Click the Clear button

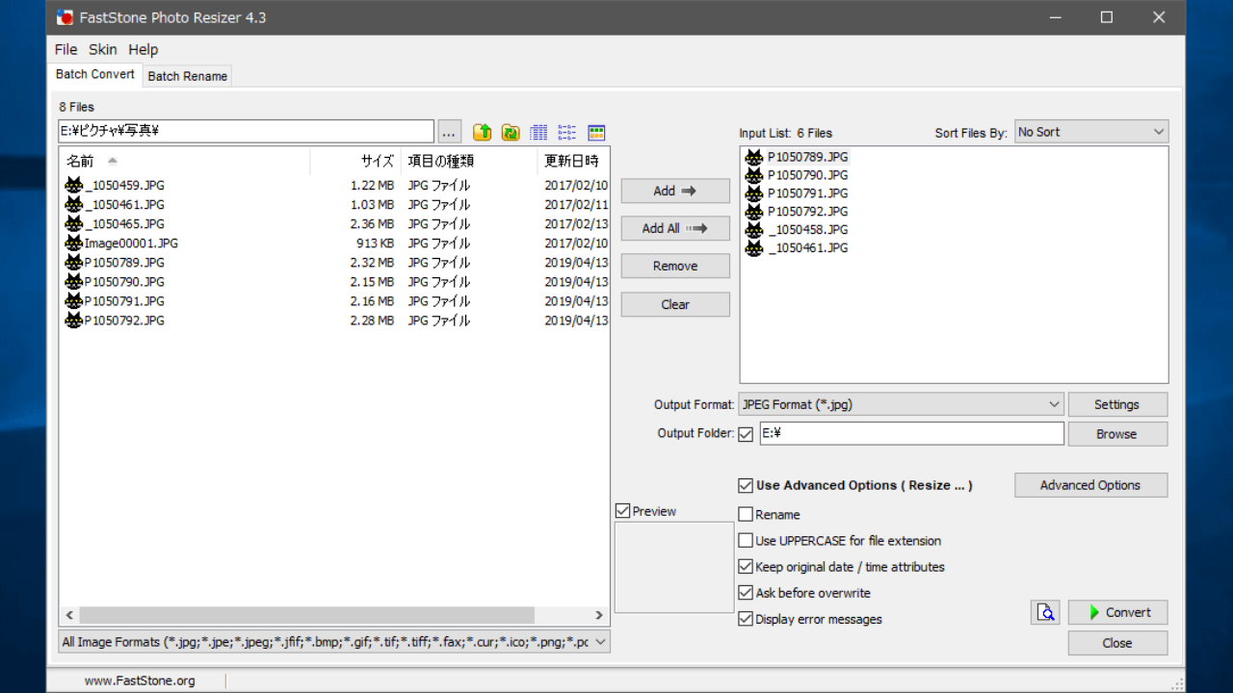pos(675,304)
